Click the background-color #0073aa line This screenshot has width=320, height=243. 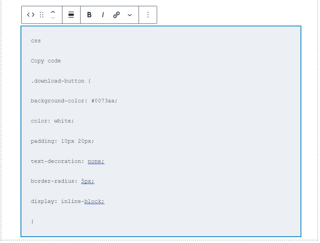click(x=74, y=101)
